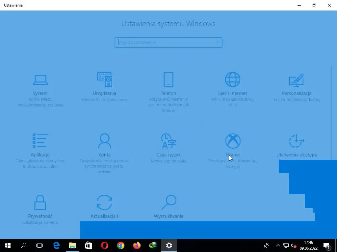Open taskbar search magnifier

[x=24, y=245]
